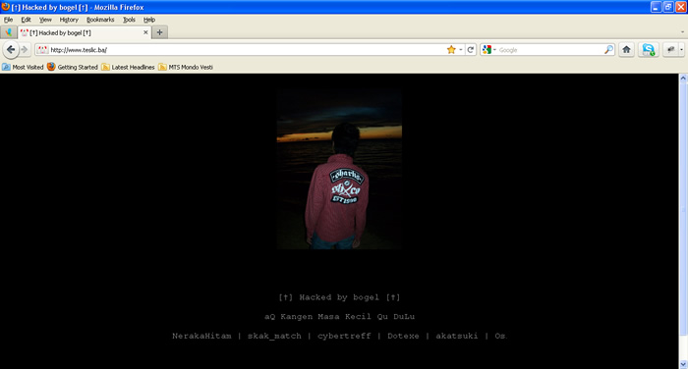Open the address bar history dropdown arrow
Screen dimensions: 688x369
pos(461,49)
